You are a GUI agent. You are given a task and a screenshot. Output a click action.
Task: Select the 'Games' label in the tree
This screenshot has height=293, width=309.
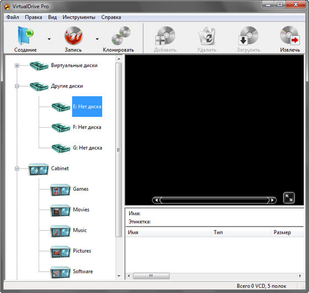pos(81,189)
